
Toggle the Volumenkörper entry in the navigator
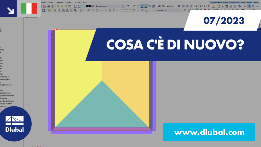point(8,77)
